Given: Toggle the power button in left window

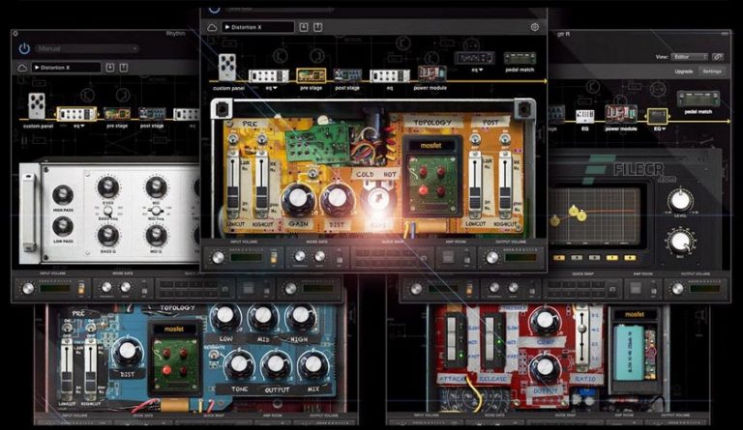Looking at the screenshot, I should [24, 48].
